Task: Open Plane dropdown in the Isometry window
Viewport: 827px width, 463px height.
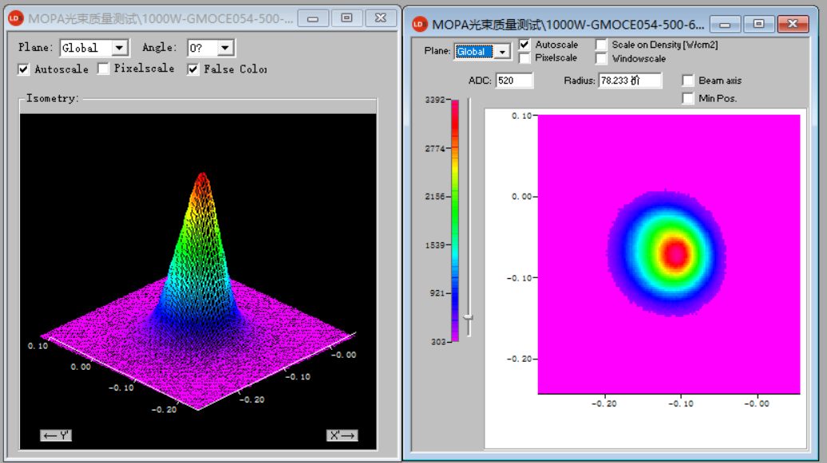Action: pyautogui.click(x=119, y=49)
